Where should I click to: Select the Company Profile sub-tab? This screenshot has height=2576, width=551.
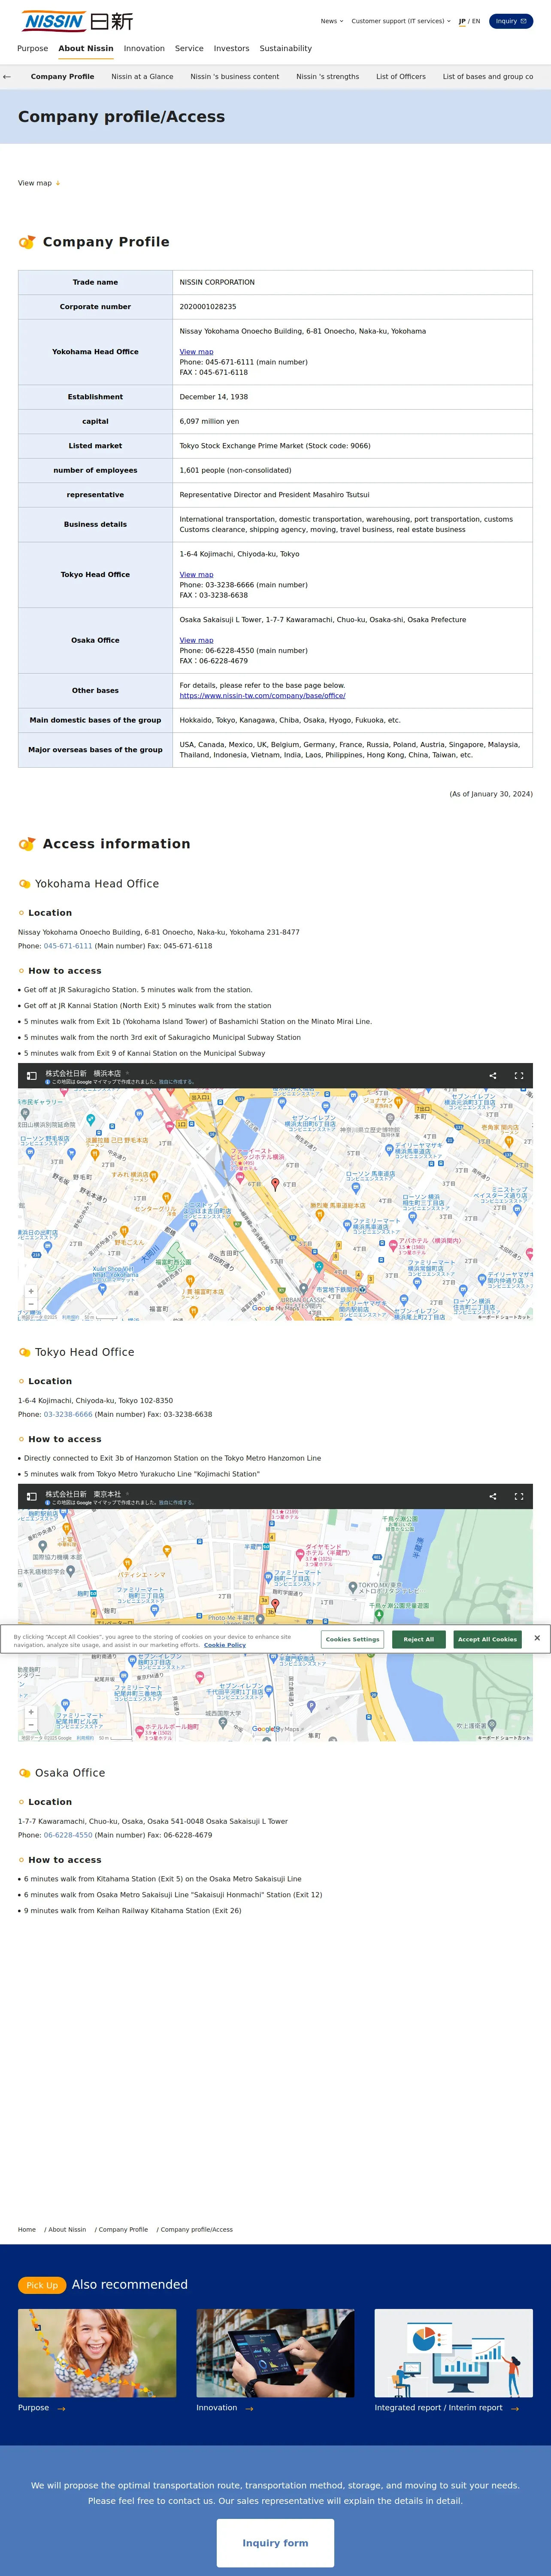(x=62, y=76)
